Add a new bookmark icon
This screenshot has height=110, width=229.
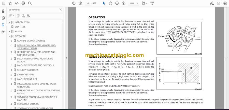[23, 16]
